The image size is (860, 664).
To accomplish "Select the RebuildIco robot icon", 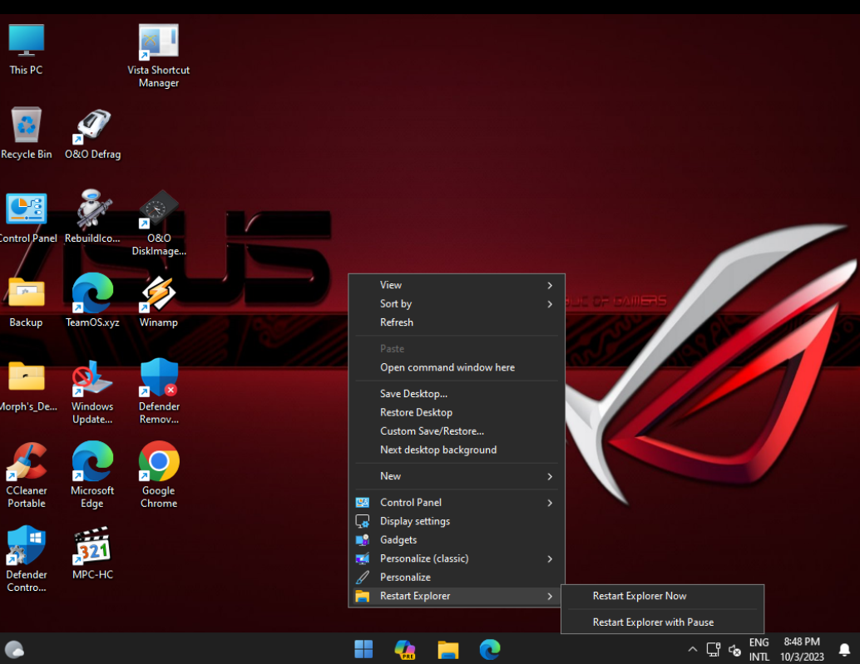I will click(92, 218).
